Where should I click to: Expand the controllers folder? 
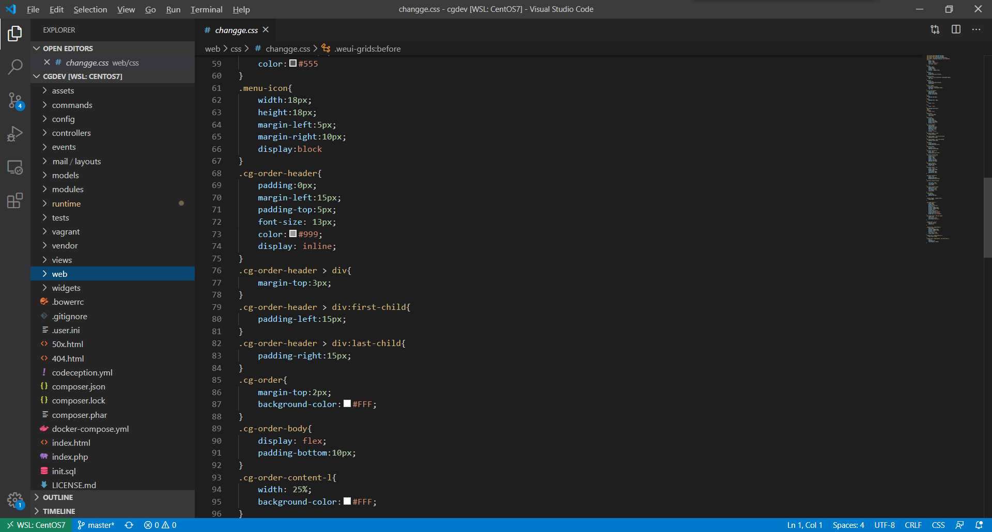[71, 133]
